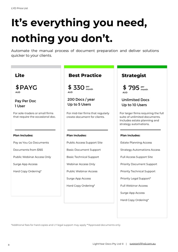The image size is (178, 252).
Task: Click Public Access Support Site item
Action: click(84, 142)
